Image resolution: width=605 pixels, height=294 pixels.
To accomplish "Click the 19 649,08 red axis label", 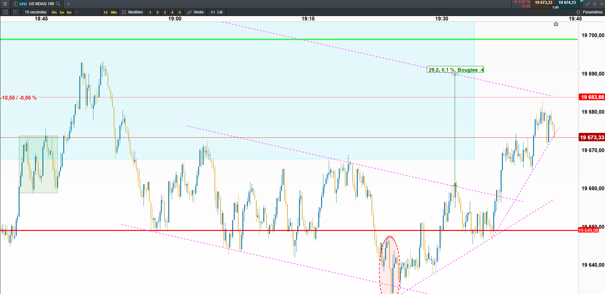I will coord(589,230).
